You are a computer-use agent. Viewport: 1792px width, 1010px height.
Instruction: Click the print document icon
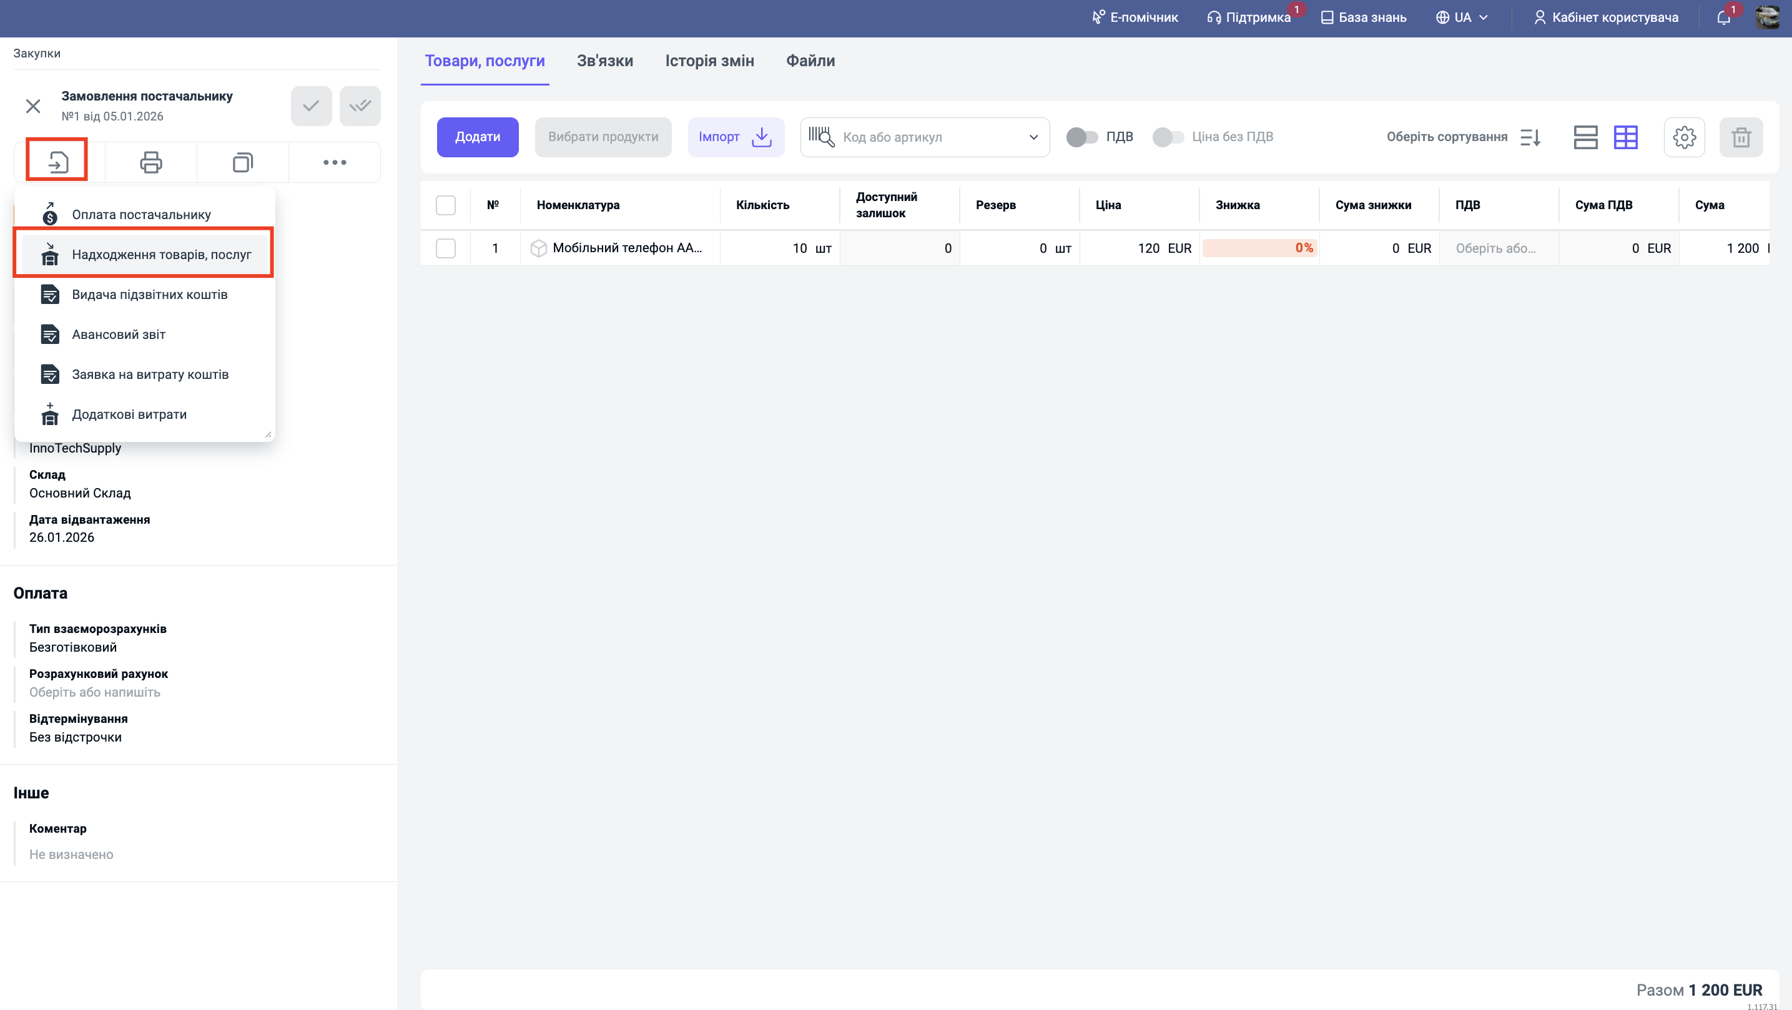pos(151,162)
